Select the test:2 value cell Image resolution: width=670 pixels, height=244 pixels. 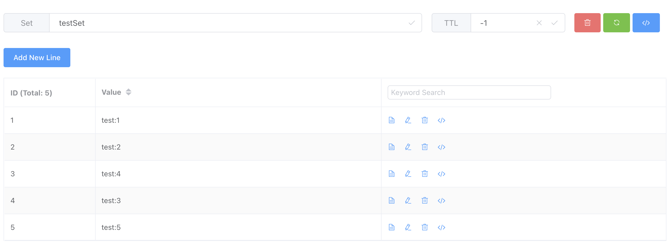click(238, 147)
